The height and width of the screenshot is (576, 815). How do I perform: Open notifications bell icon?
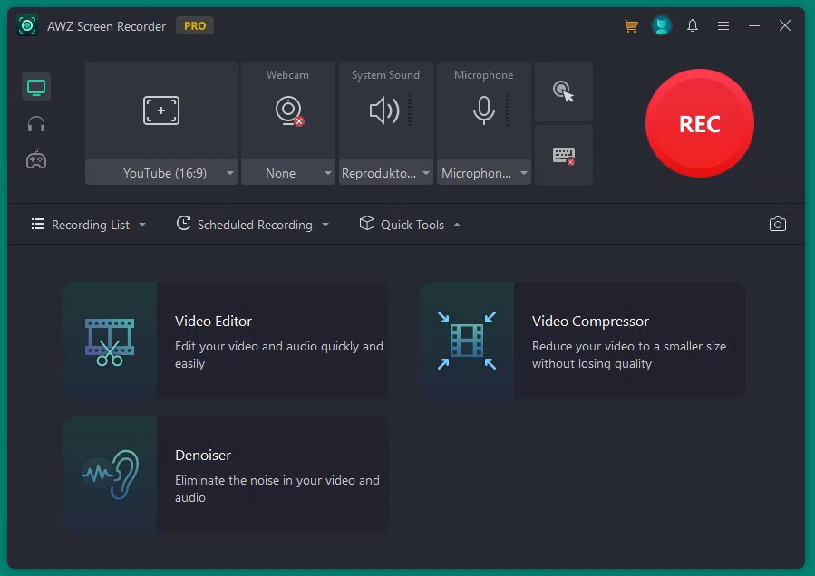(x=693, y=26)
